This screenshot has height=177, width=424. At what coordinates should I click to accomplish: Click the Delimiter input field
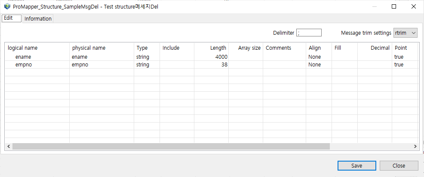(x=309, y=33)
